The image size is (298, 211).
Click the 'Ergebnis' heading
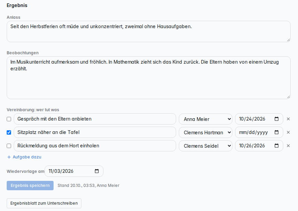click(17, 5)
